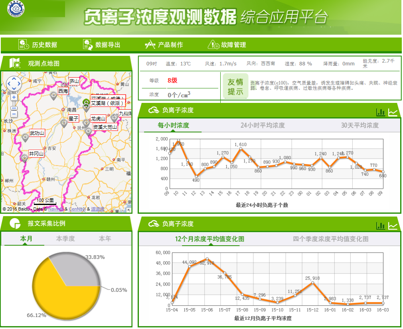This screenshot has width=403, height=329.
Task: Select the 本季度 tab in 报文采集比例
Action: tap(65, 238)
